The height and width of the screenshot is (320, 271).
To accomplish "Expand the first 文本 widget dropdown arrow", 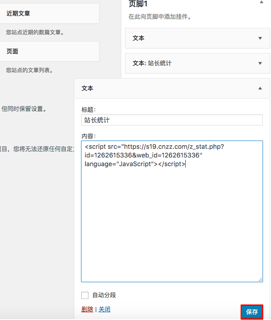I will [x=260, y=38].
